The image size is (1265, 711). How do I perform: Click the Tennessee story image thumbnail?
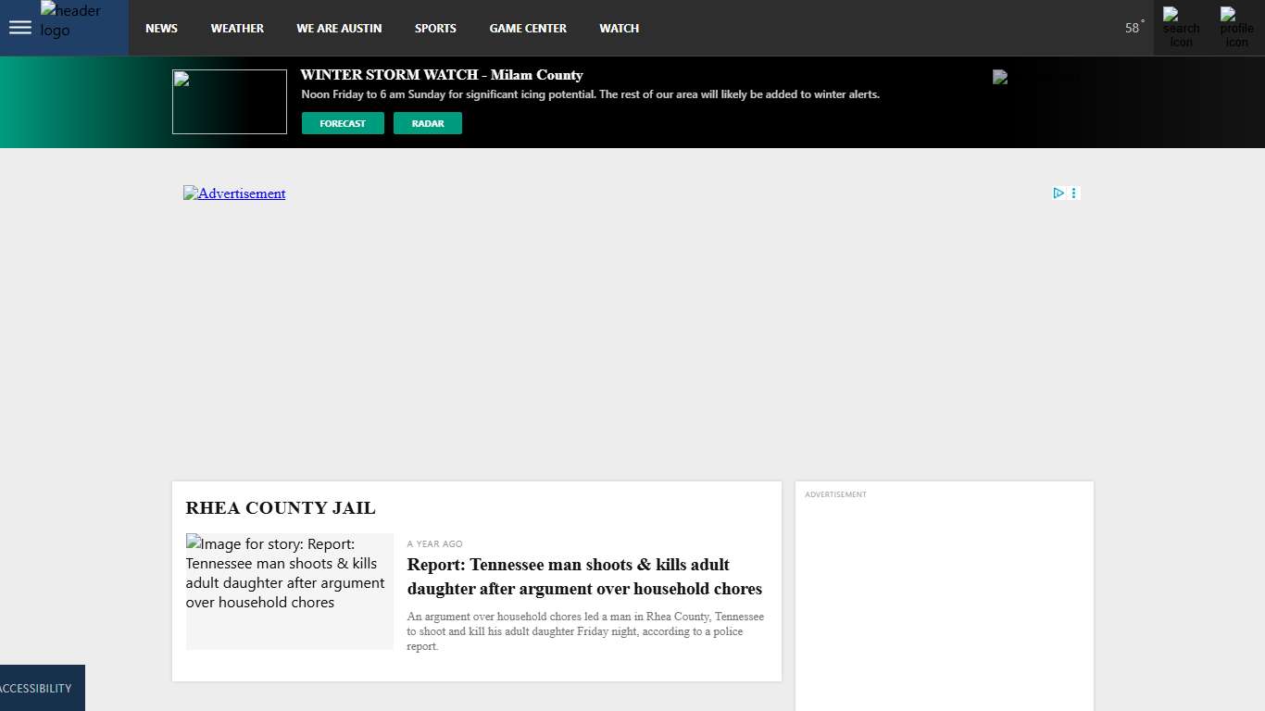tap(289, 592)
